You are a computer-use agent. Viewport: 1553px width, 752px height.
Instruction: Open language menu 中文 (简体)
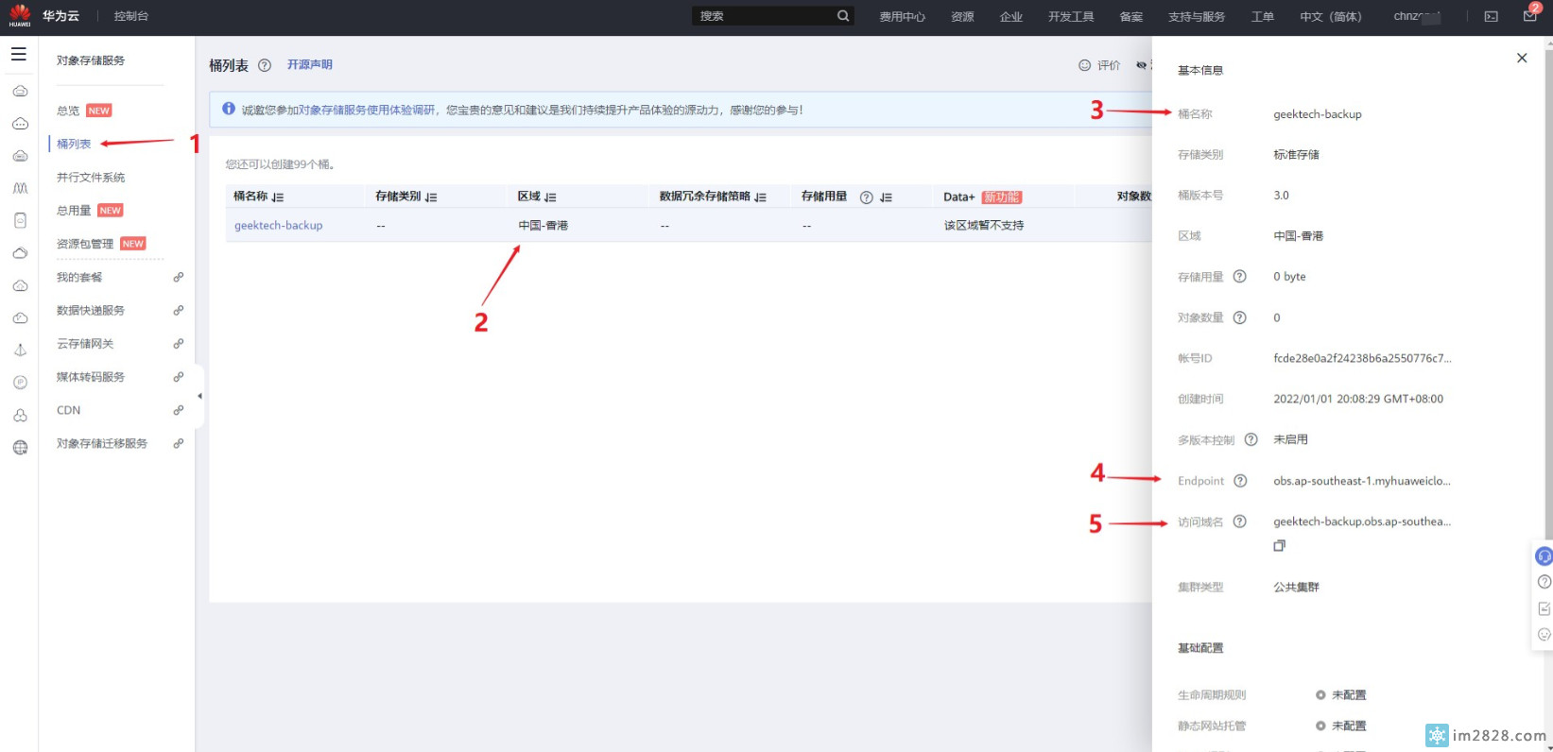(x=1330, y=16)
